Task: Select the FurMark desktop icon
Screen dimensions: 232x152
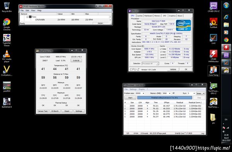Action: (x=213, y=23)
